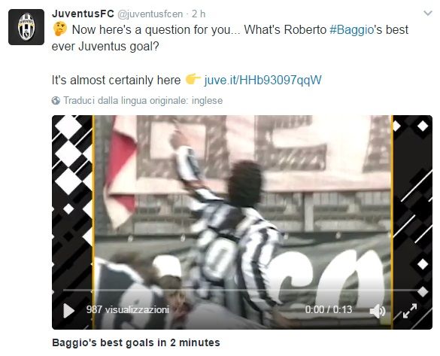440x356 pixels.
Task: Click the tweet text about Baggio's goal
Action: [x=230, y=38]
